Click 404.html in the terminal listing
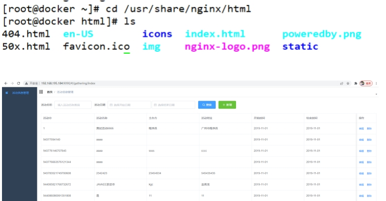This screenshot has width=386, height=201. (x=26, y=34)
